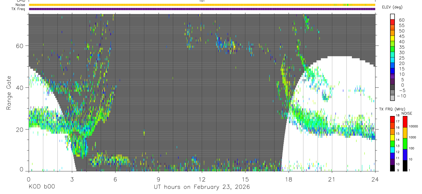Select the 6 tick on UT hours axis
Screen dimensions: 422x194
coord(115,179)
